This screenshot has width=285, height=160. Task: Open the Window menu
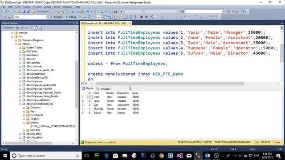67,7
